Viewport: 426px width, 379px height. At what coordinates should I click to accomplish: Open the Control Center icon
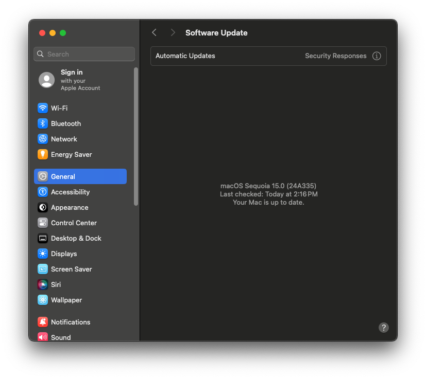[43, 223]
